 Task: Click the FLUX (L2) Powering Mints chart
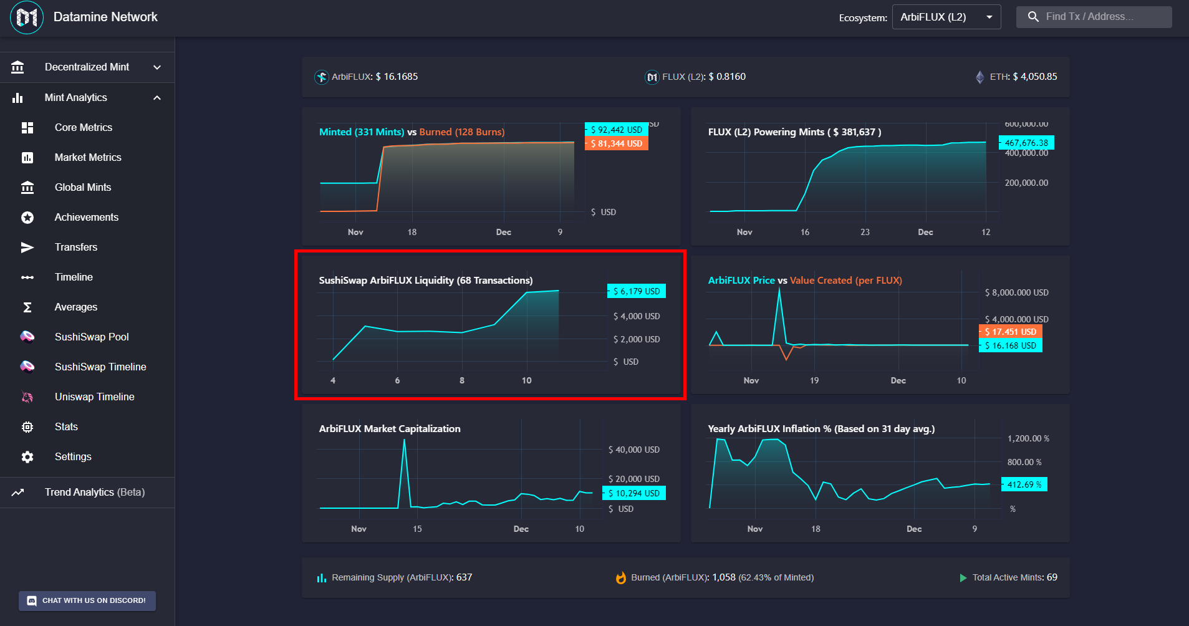point(880,176)
